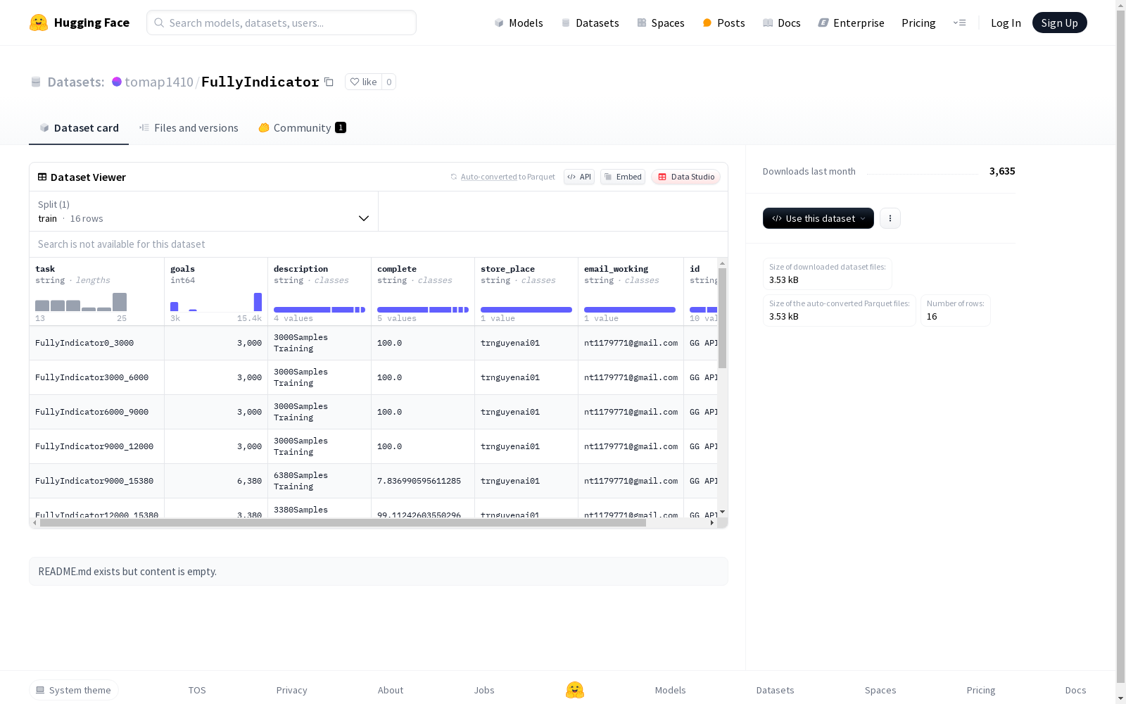1126x704 pixels.
Task: Click the FullyIndicator dataset title
Action: 260,82
